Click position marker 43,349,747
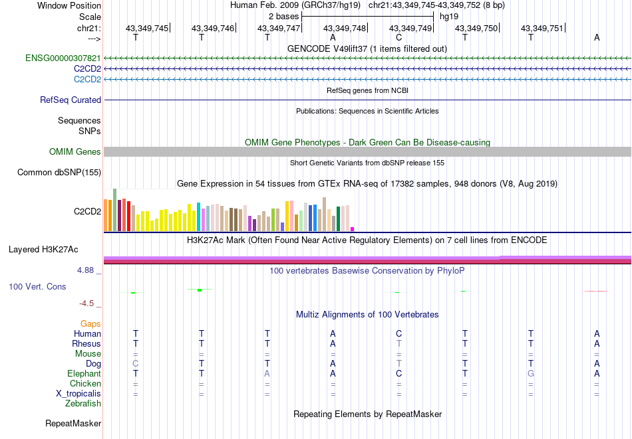632x439 pixels. [279, 28]
